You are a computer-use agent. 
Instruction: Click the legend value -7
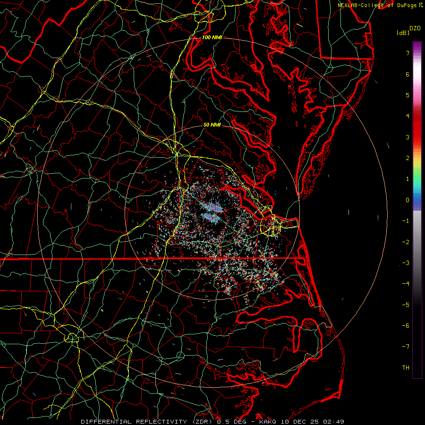coord(406,347)
